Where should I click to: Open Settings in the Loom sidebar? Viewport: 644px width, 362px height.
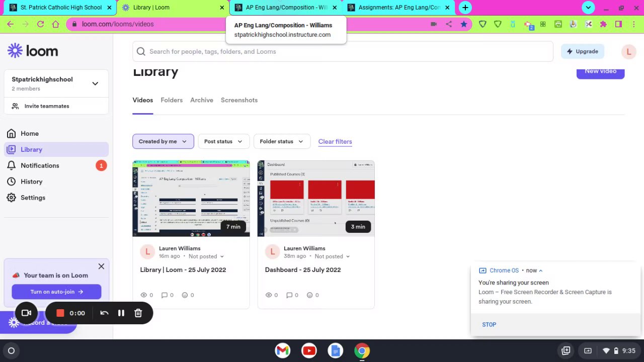pyautogui.click(x=56, y=198)
